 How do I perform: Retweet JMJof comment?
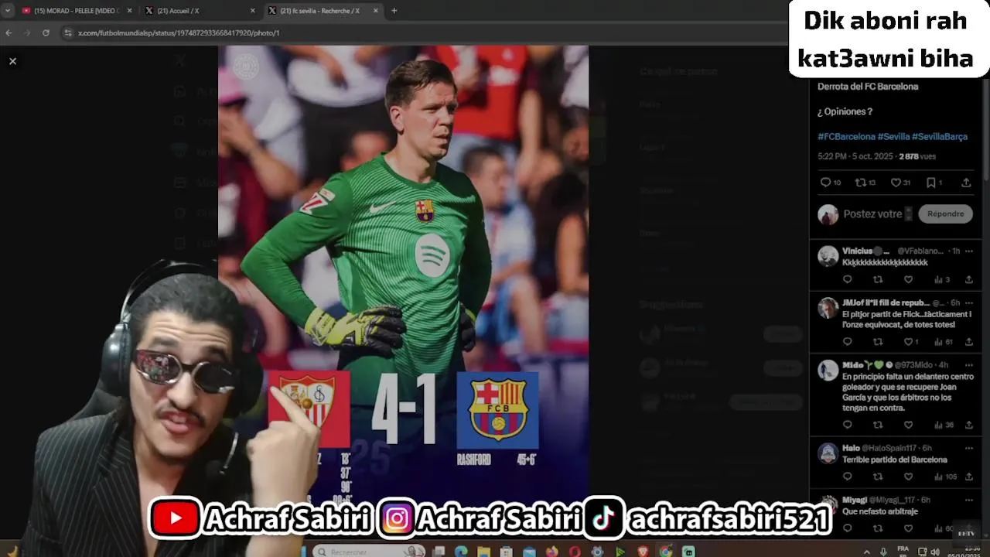tap(878, 341)
